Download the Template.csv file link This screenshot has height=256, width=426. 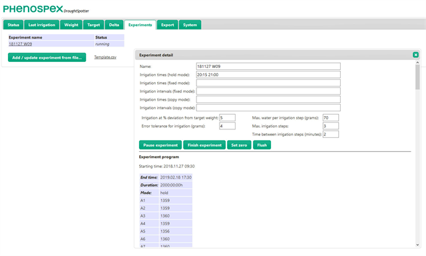[105, 57]
